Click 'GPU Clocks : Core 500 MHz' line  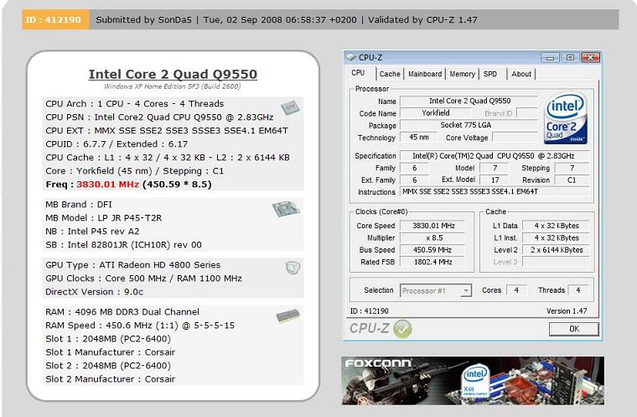click(x=143, y=279)
